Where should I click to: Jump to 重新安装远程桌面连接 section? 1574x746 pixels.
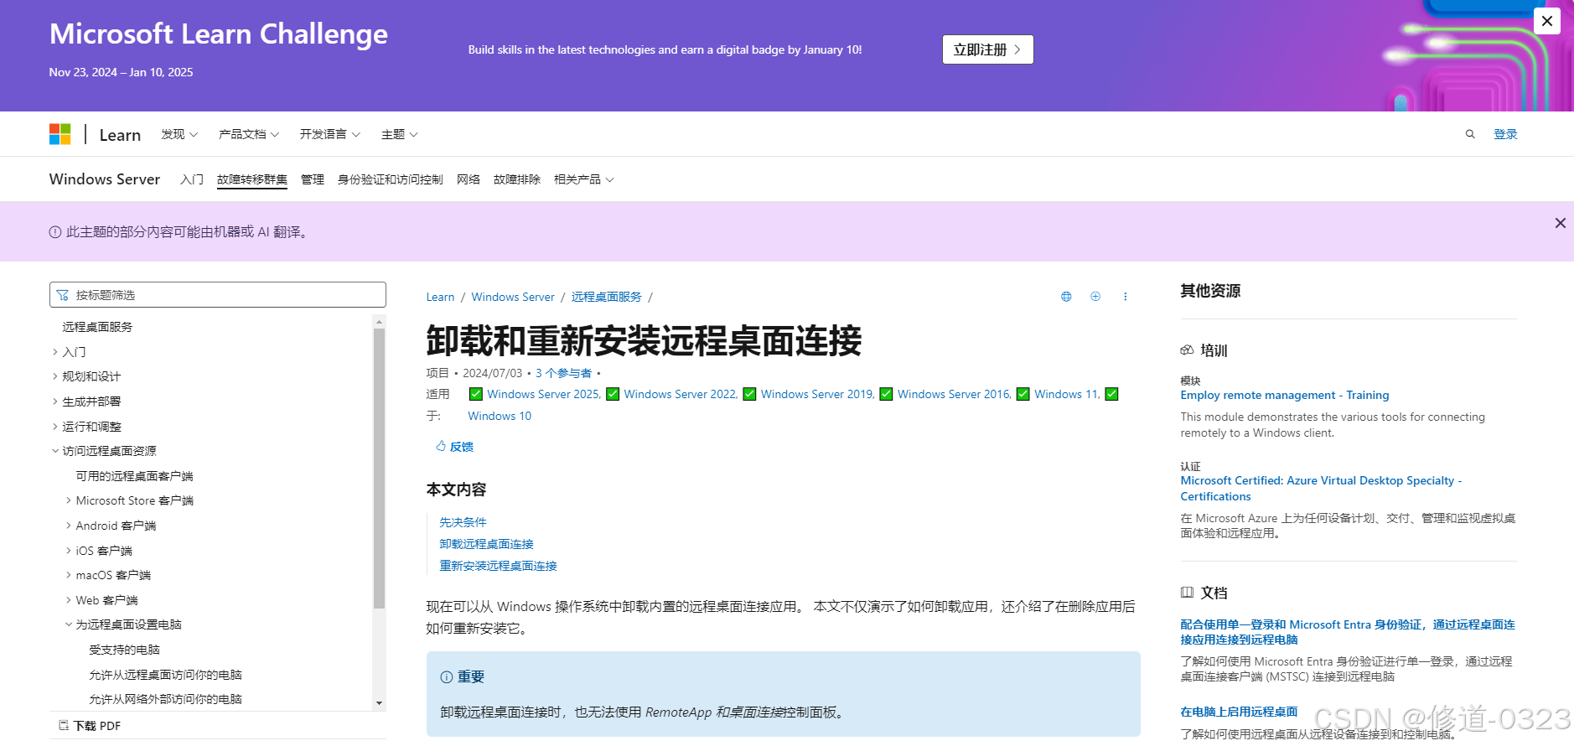tap(498, 566)
